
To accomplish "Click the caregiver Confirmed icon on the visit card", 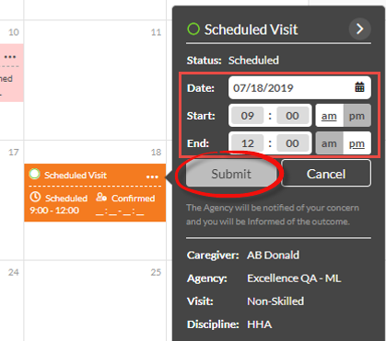I will (x=101, y=197).
